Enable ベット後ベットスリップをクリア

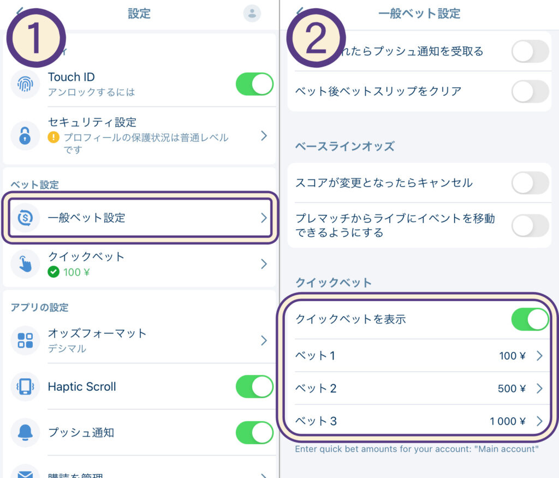[x=530, y=92]
